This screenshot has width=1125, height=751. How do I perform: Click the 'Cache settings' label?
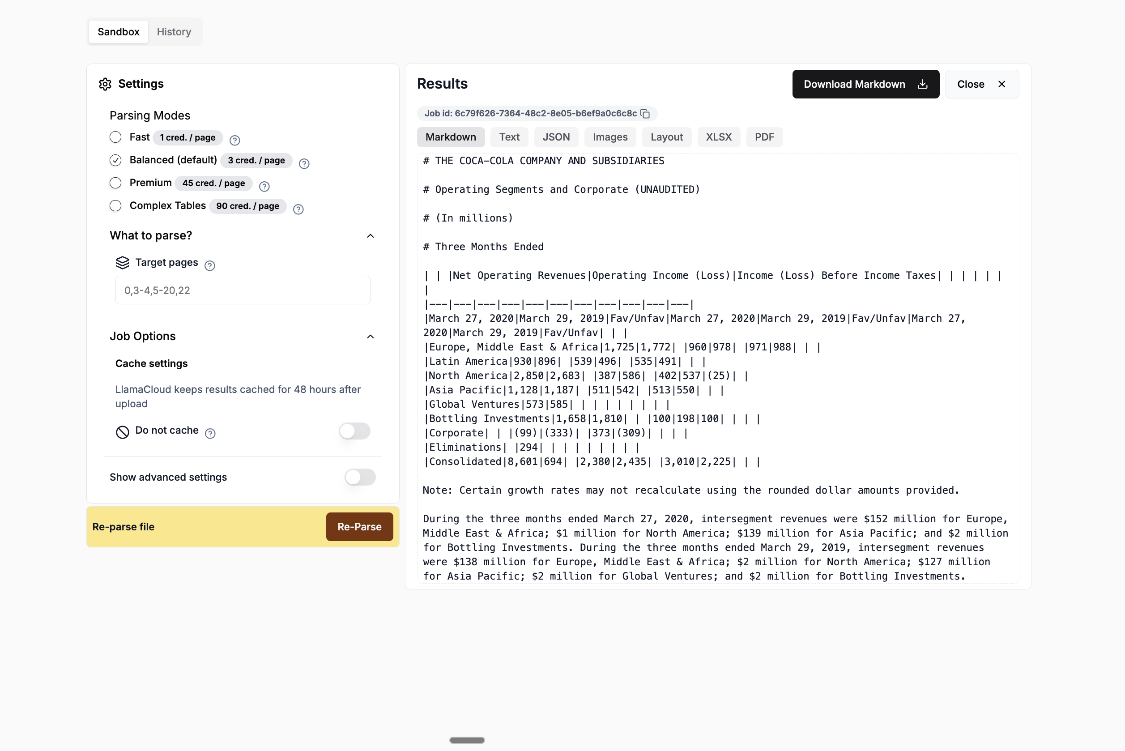tap(151, 363)
